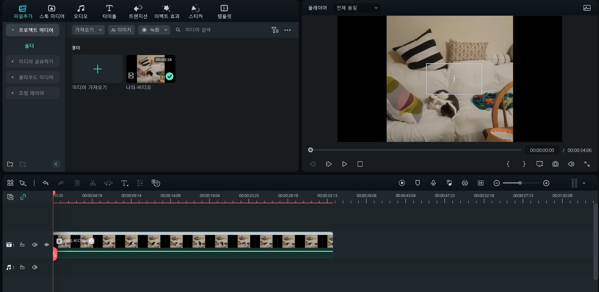Screen dimensions: 599x292
Task: Record a voiceover with the microphone
Action: tap(433, 183)
